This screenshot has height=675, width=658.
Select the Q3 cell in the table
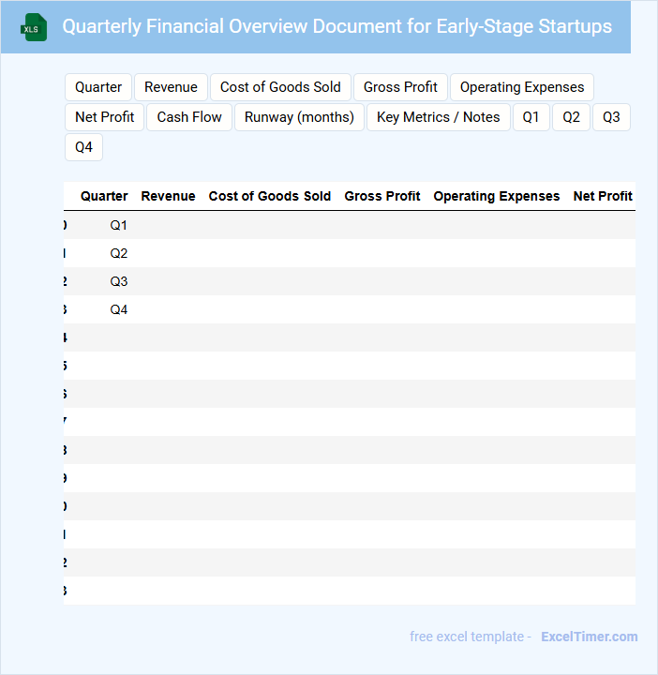(x=119, y=281)
